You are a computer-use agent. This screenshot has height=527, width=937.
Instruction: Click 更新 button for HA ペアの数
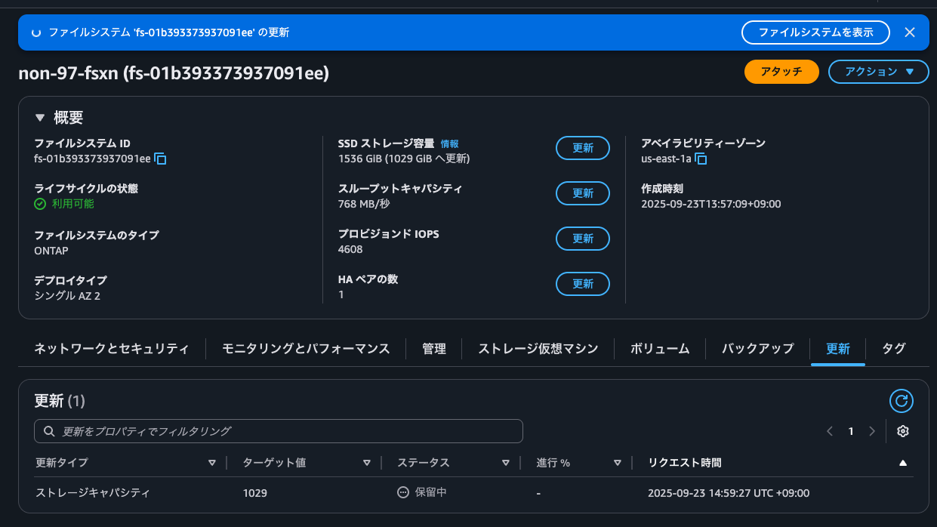click(x=583, y=284)
